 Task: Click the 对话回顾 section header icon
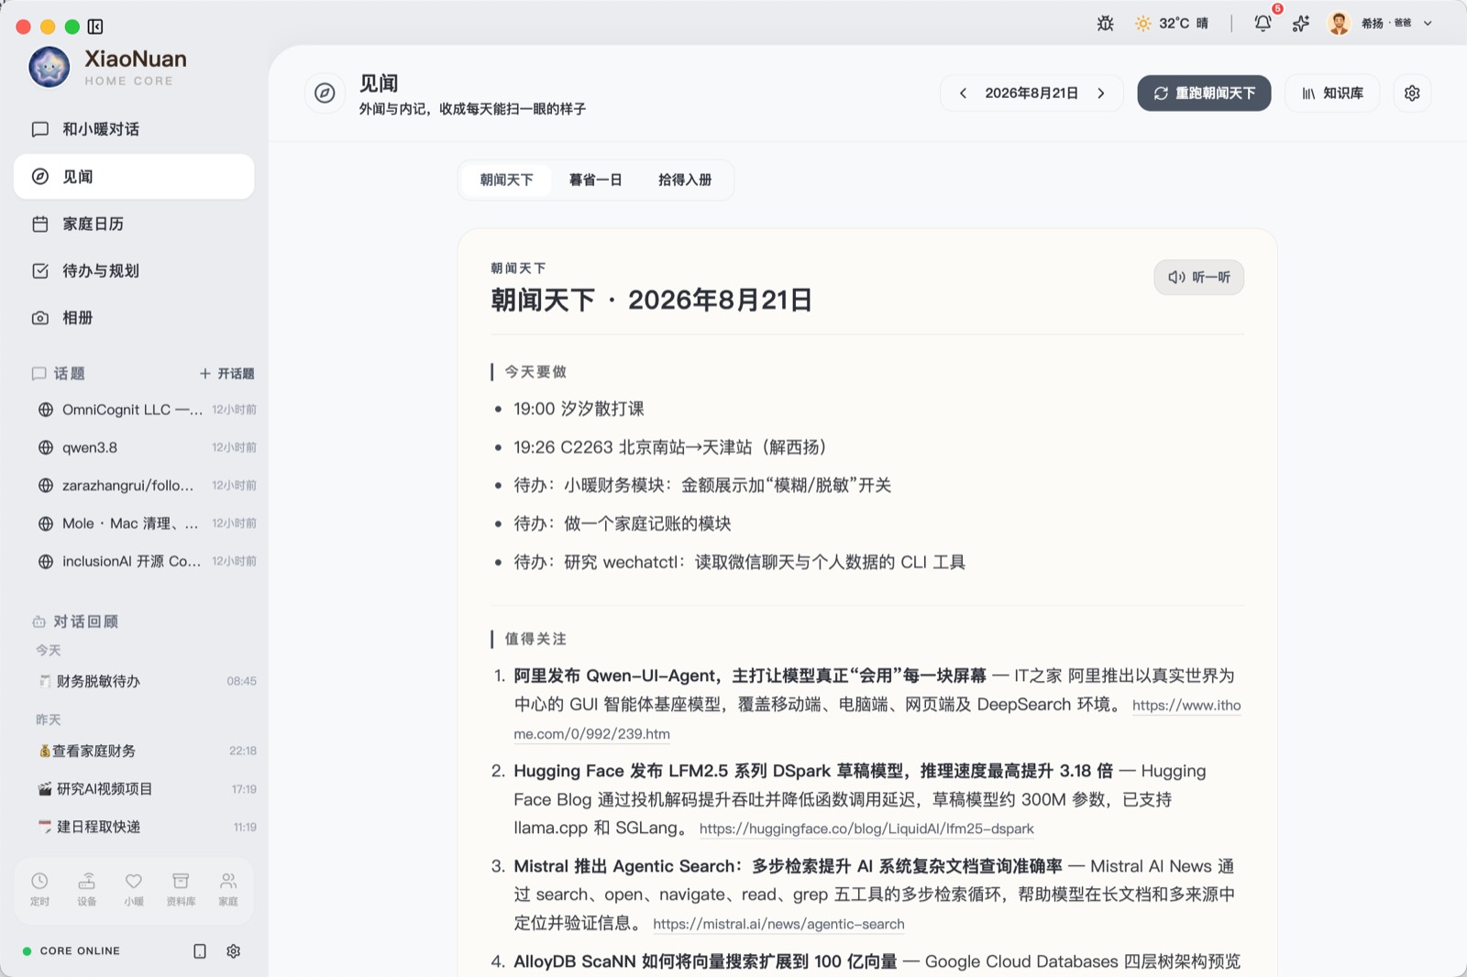39,621
